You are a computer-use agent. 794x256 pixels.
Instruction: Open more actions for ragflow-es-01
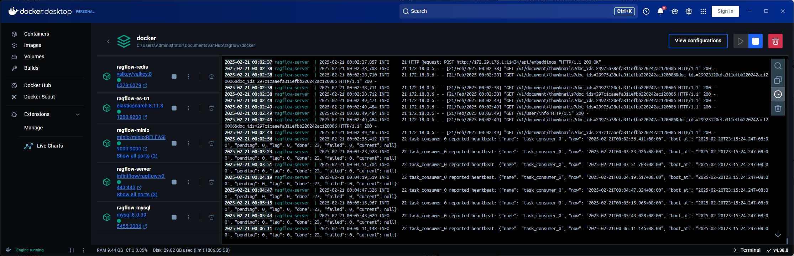coord(188,108)
